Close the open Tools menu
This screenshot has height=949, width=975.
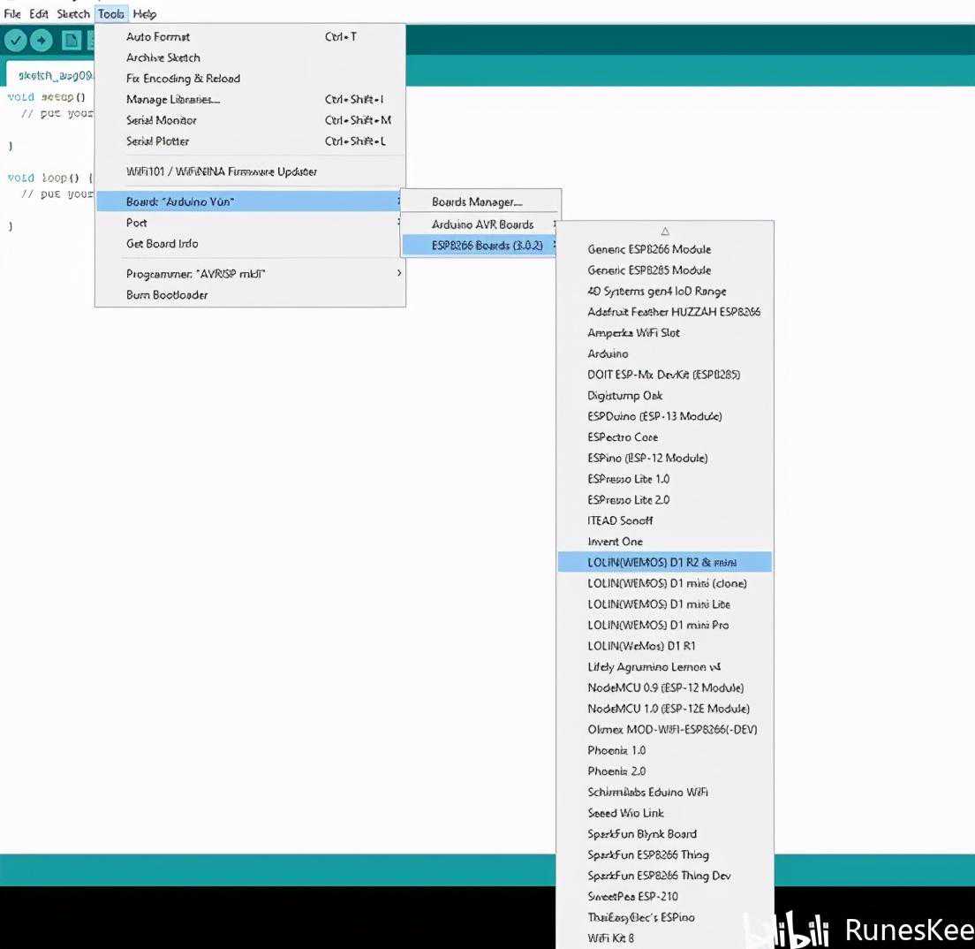pos(110,13)
